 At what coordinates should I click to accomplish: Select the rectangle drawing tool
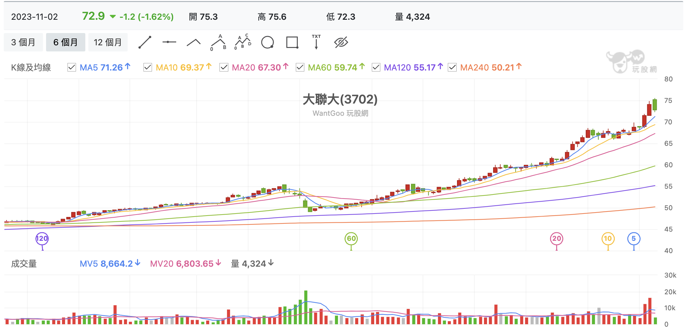(292, 43)
